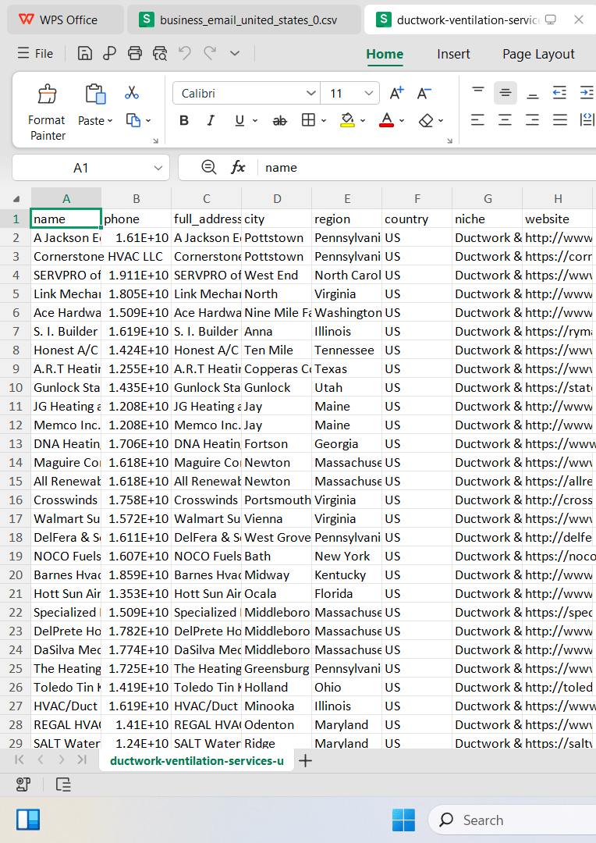Click the Insert Function fx icon
The height and width of the screenshot is (843, 596).
coord(237,167)
